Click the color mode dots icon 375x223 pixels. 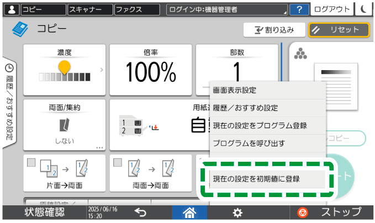click(300, 54)
